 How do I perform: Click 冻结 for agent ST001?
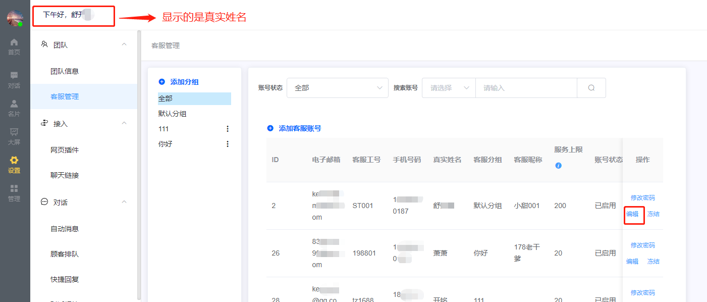[654, 214]
